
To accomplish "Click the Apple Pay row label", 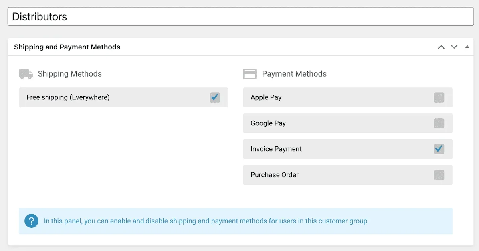I will (266, 97).
